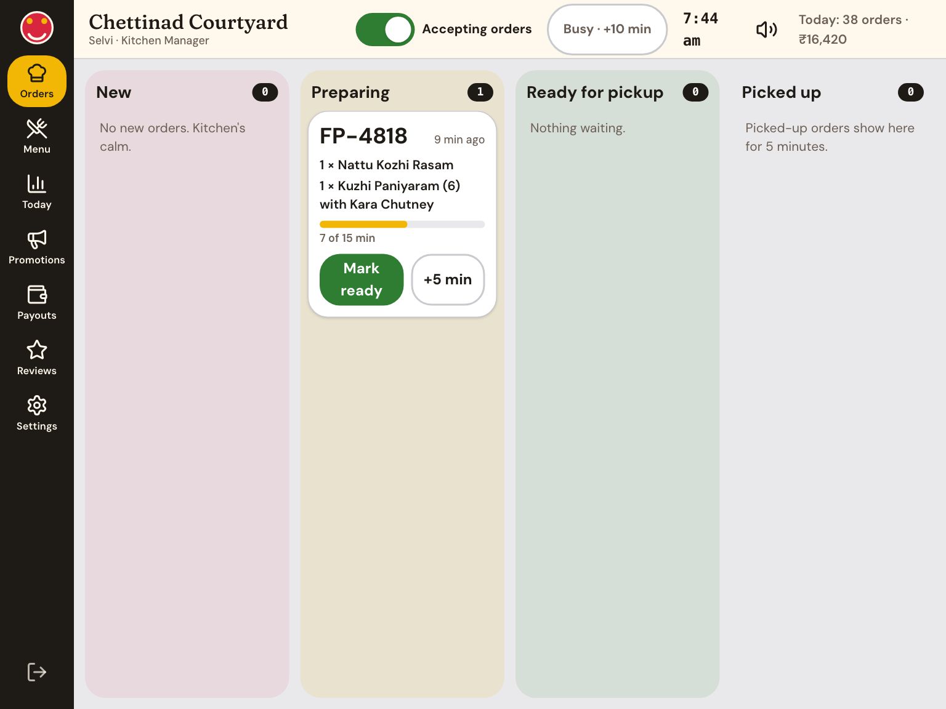View the Payouts page
The width and height of the screenshot is (946, 709).
coord(37,303)
